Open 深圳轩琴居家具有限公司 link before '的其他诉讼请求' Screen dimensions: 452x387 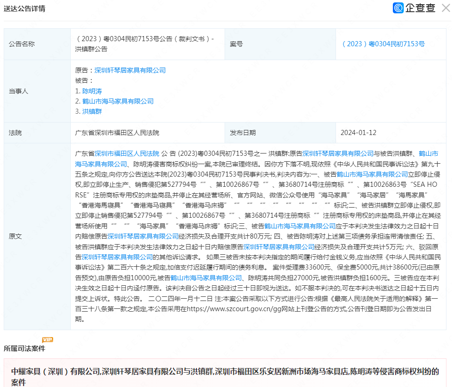117,257
